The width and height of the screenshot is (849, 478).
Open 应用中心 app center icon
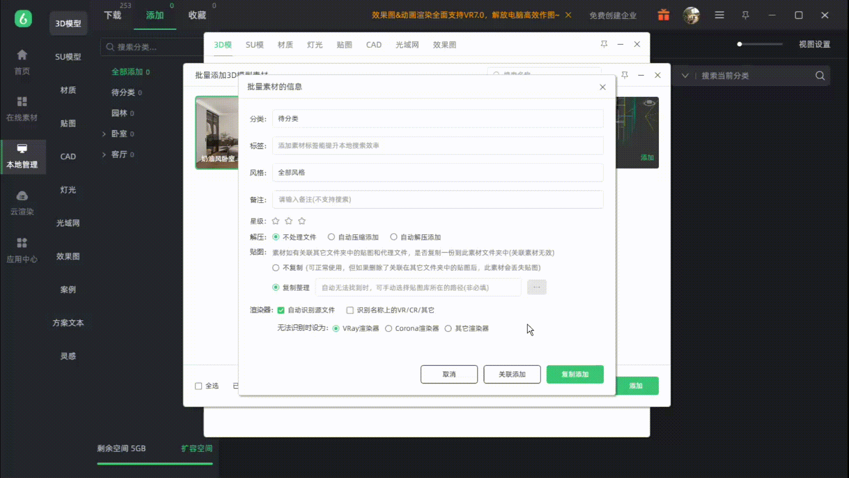tap(22, 243)
